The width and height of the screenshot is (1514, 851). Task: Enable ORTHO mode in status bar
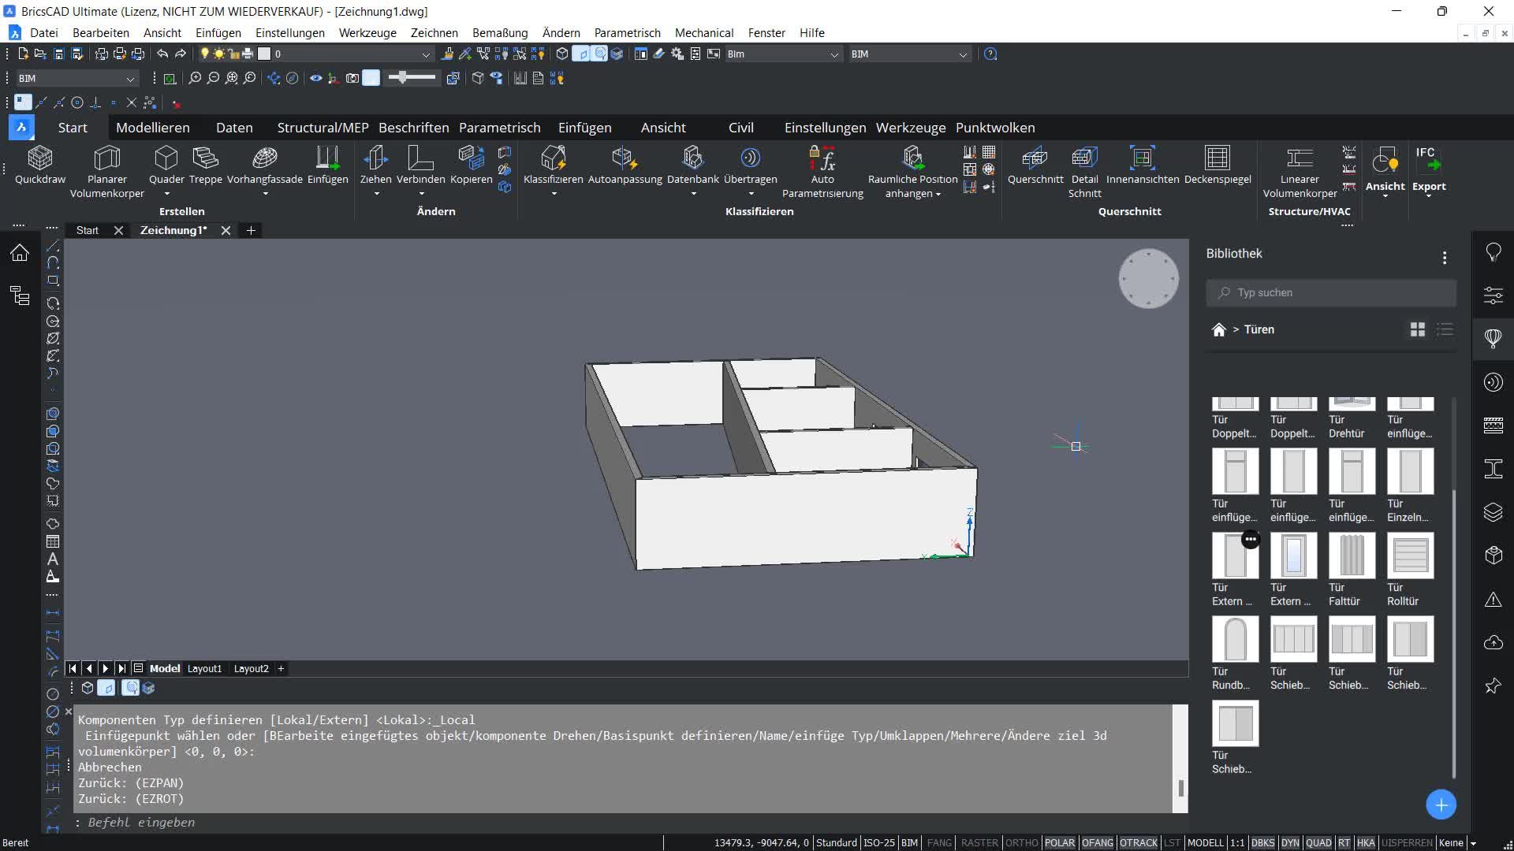click(x=1021, y=843)
